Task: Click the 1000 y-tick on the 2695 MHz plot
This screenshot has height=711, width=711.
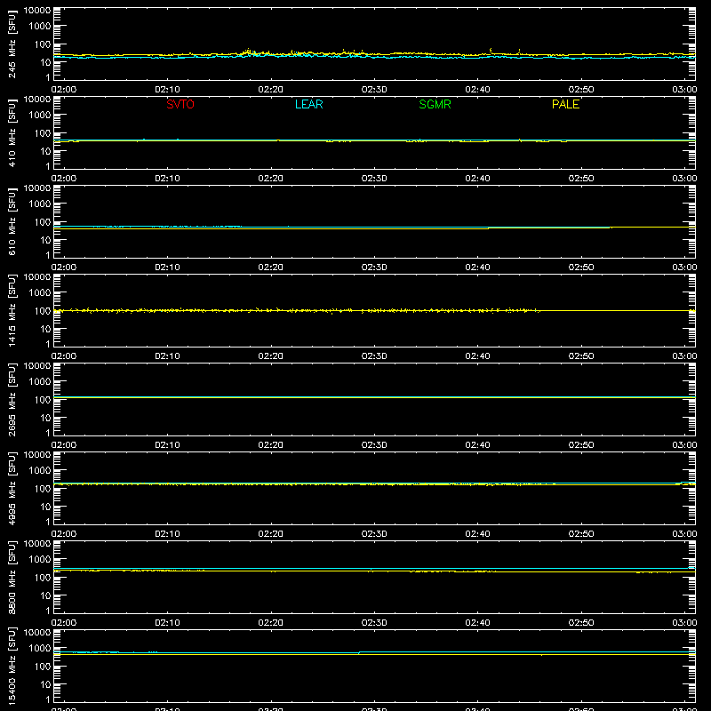Action: (40, 382)
